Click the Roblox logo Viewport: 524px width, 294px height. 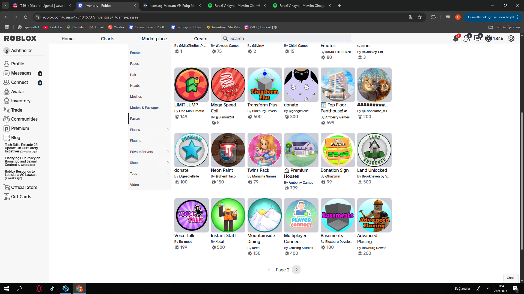pos(20,38)
